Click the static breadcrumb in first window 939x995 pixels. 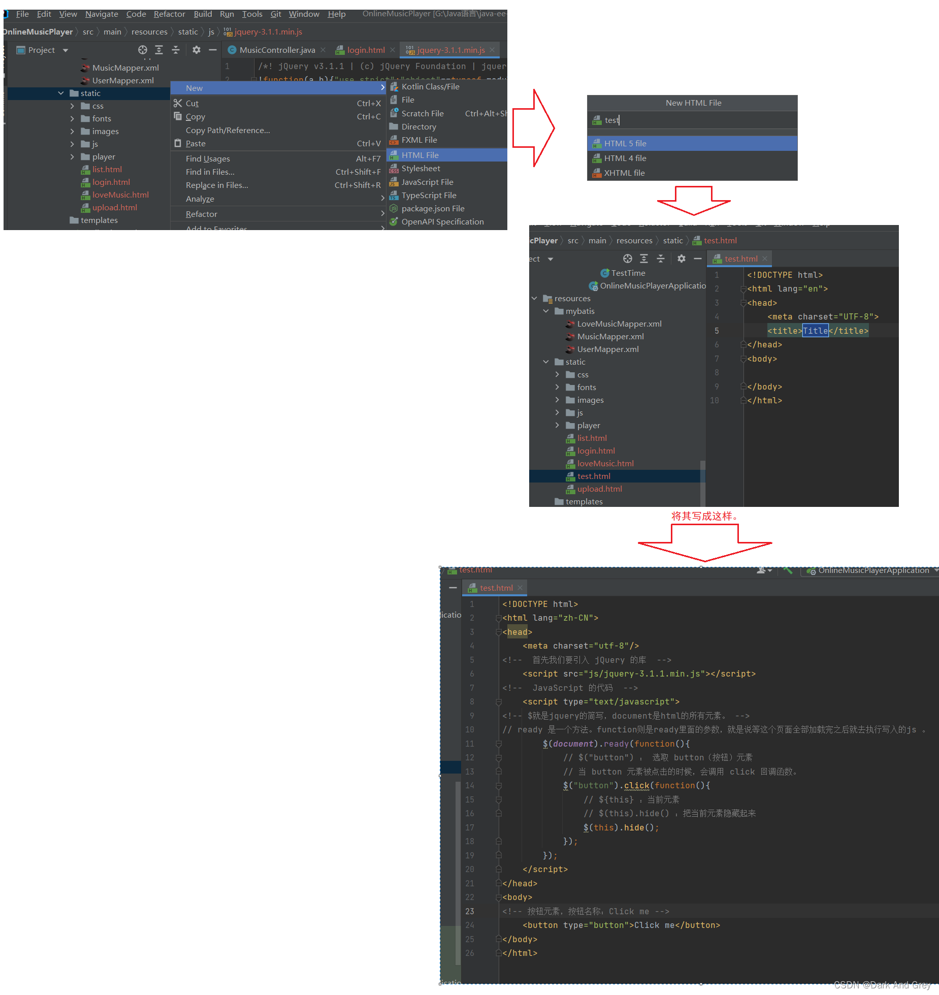click(x=188, y=31)
